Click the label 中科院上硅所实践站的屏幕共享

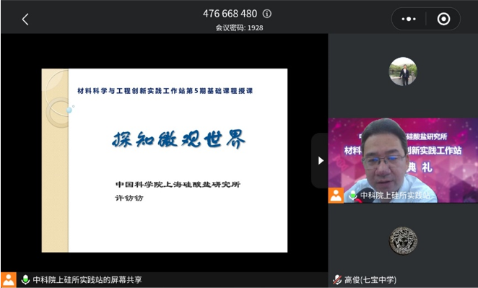87,279
